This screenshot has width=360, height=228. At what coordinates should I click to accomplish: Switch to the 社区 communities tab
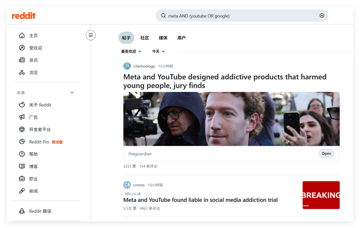(x=144, y=38)
